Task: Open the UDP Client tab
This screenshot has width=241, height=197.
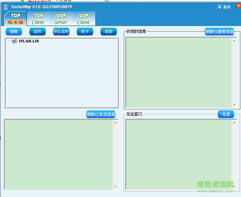Action: pyautogui.click(x=83, y=19)
